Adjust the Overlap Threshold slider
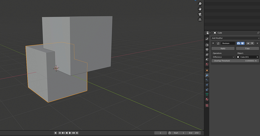This screenshot has width=260, height=136. (x=235, y=61)
